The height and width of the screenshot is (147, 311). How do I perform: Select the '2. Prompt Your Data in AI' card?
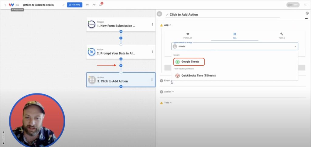tap(121, 52)
